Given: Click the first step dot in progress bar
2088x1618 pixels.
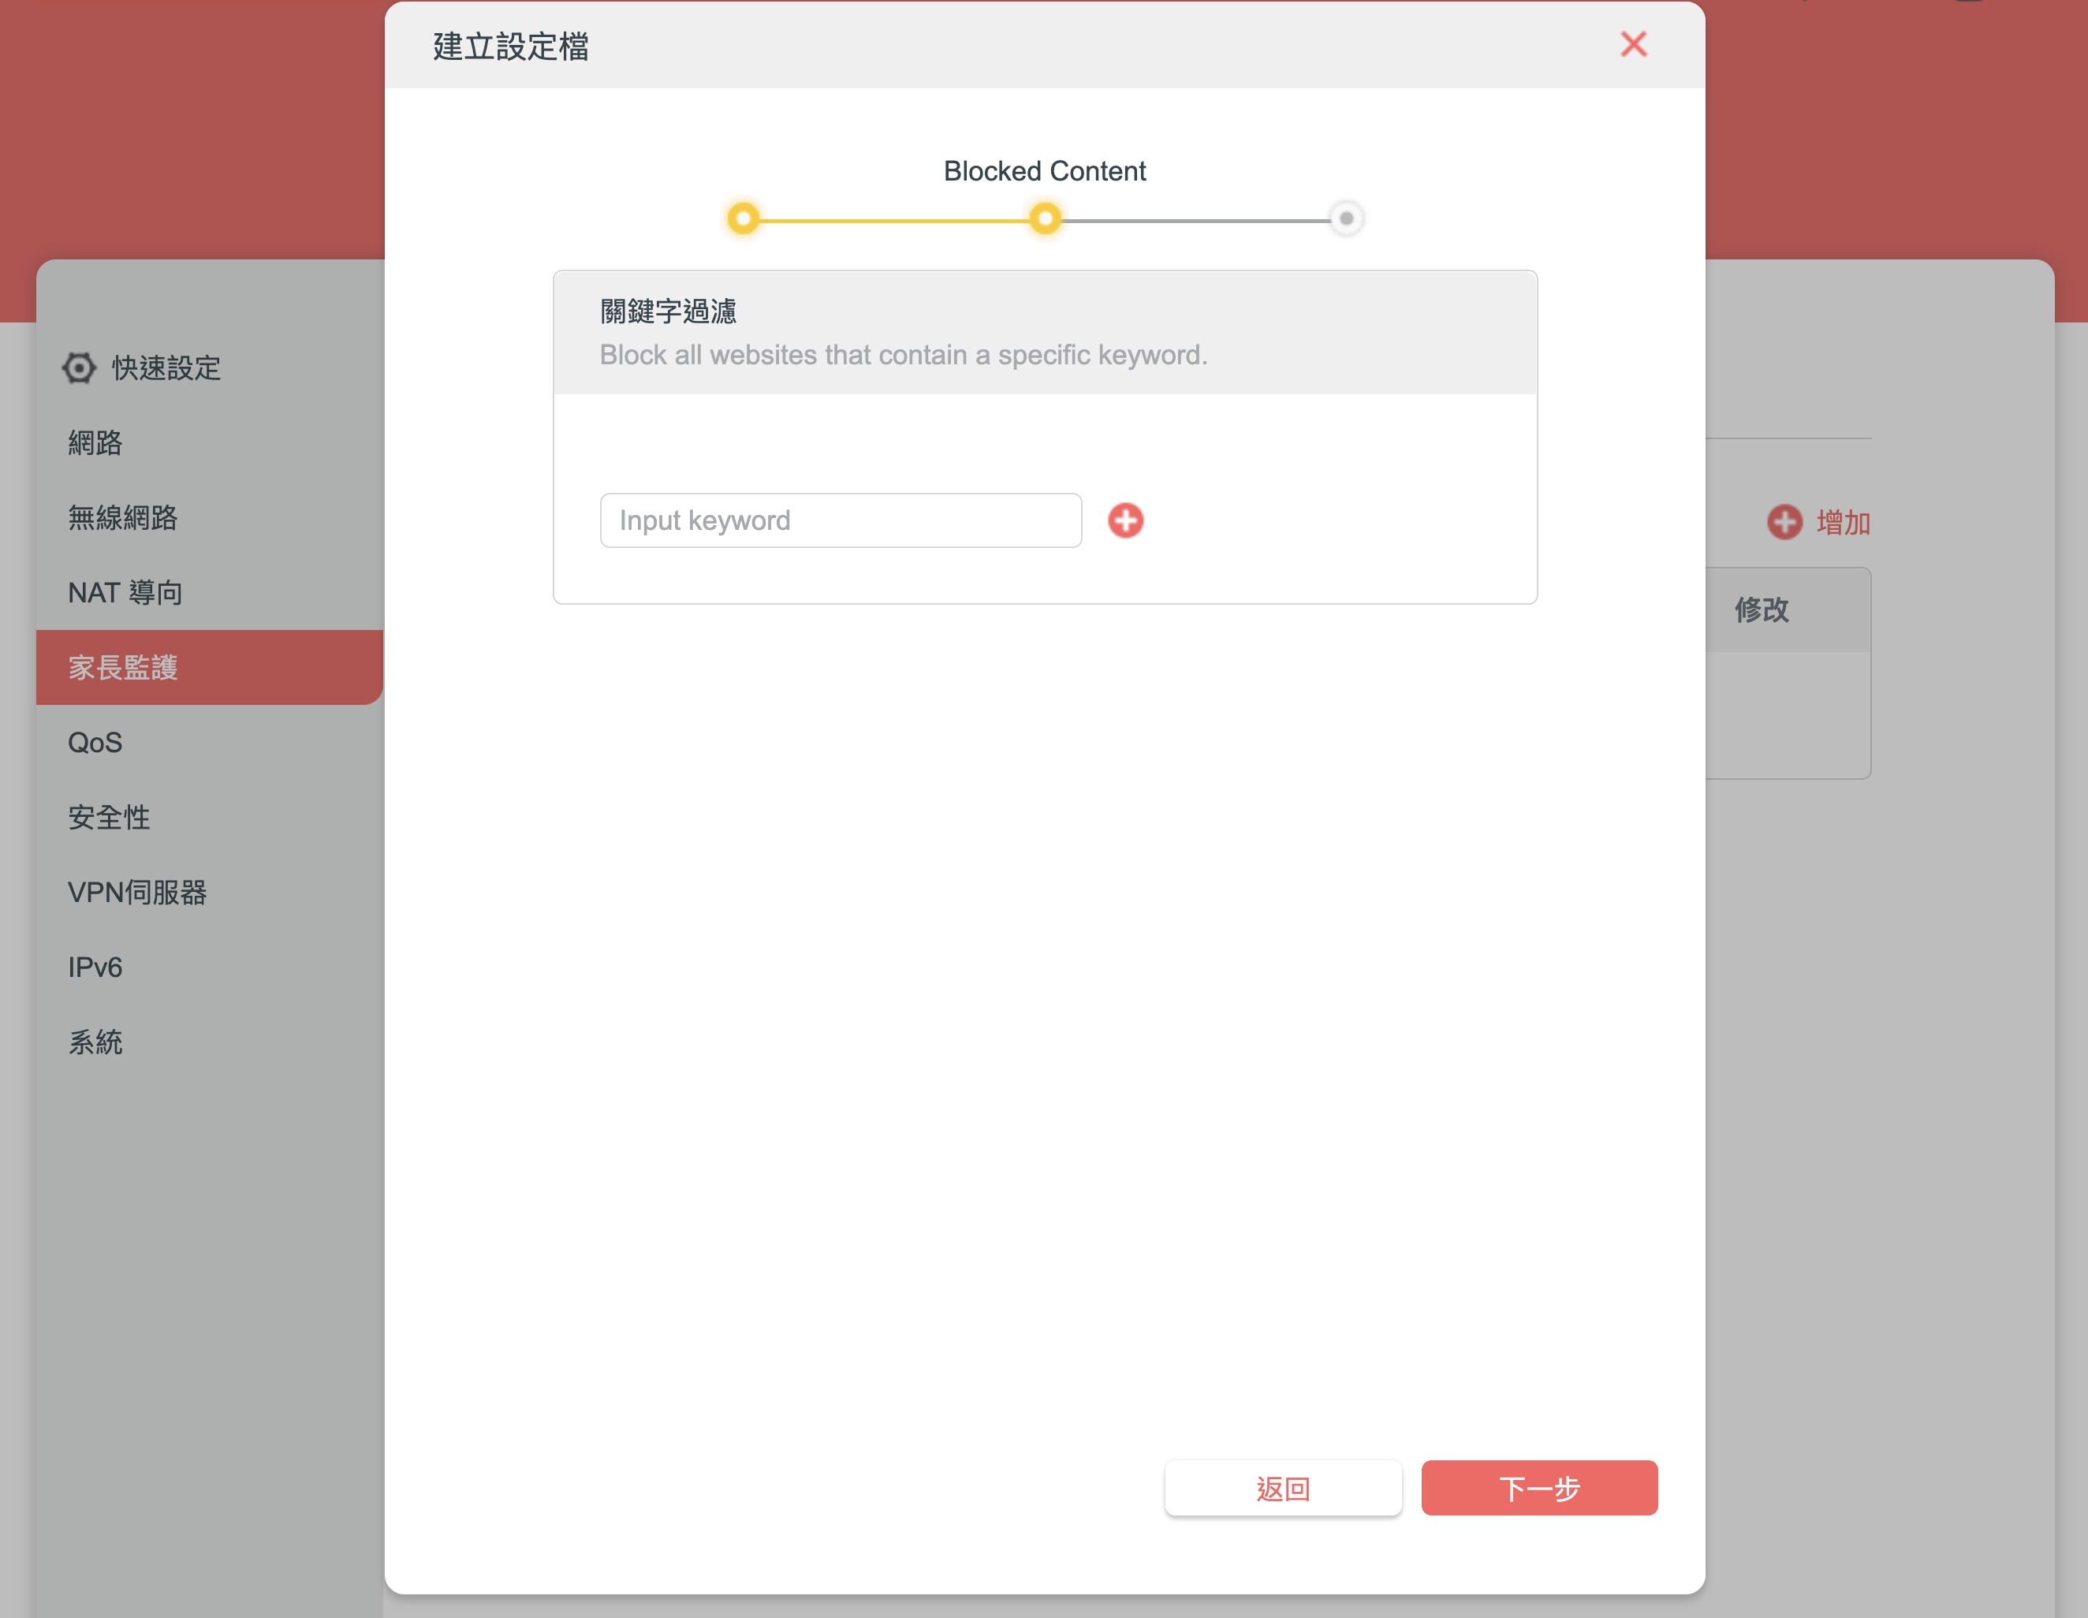Looking at the screenshot, I should tap(743, 219).
